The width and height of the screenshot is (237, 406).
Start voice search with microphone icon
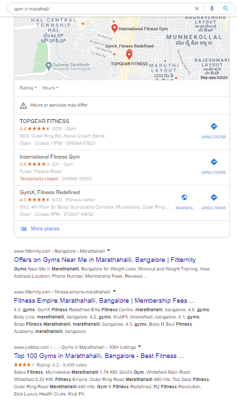click(212, 9)
